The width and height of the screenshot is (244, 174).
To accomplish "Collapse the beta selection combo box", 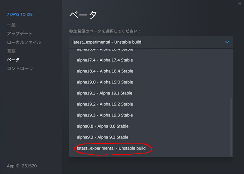I will pos(151,42).
